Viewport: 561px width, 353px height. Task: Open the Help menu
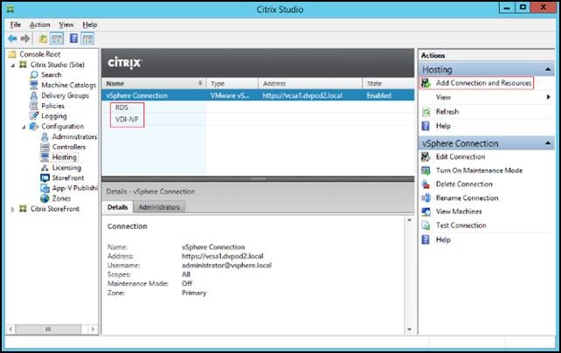[90, 24]
